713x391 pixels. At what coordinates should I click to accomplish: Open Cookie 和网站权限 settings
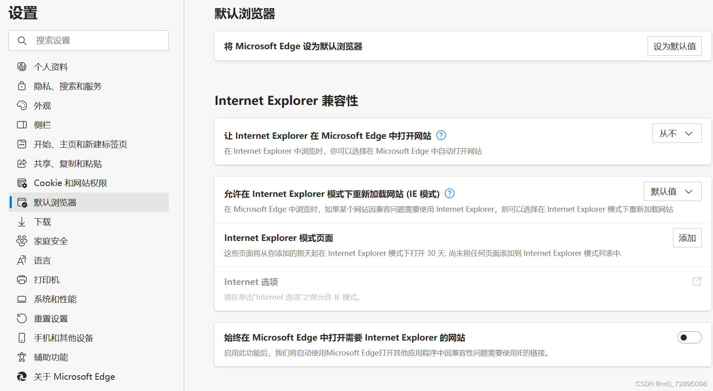point(89,183)
